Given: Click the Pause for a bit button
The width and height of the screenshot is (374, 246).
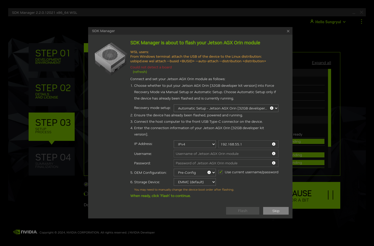Looking at the screenshot, I should coord(316,195).
